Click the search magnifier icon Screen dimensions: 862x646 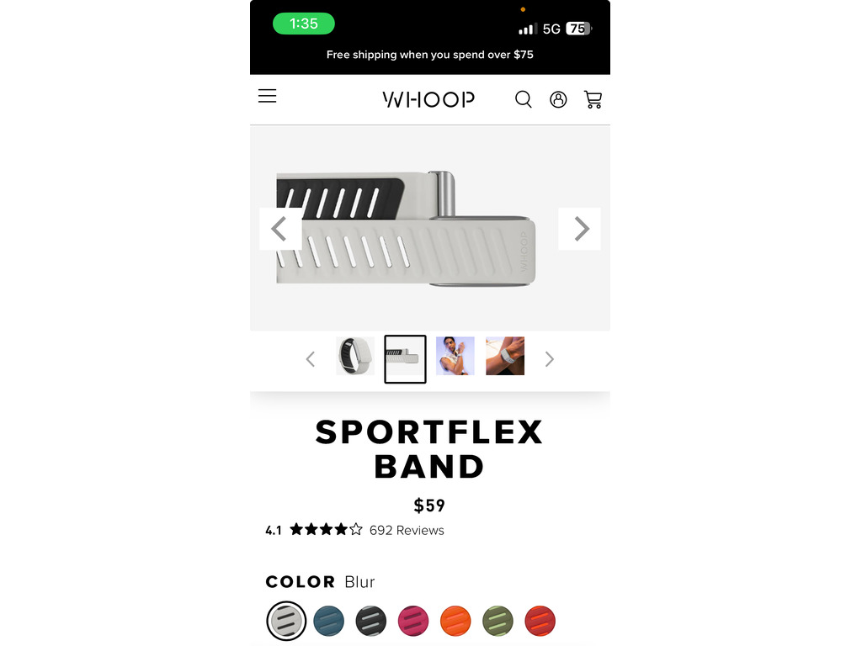[524, 99]
